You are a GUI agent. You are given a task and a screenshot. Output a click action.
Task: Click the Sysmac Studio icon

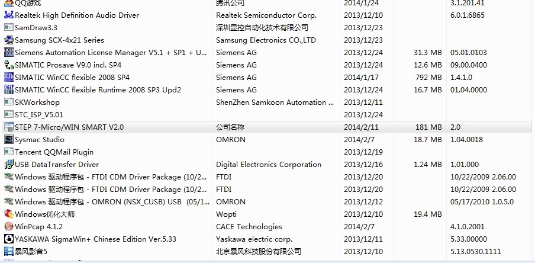8,139
